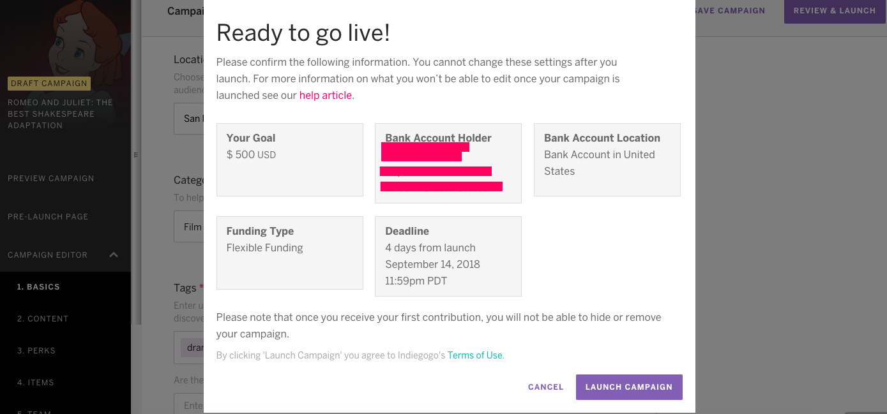The height and width of the screenshot is (414, 887).
Task: Click the sidebar resize handle
Action: point(135,155)
